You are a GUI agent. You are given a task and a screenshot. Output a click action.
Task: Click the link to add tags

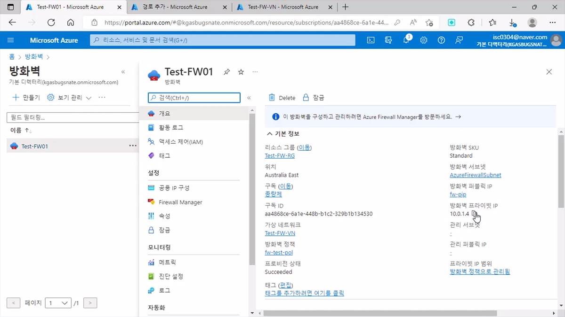coord(305,293)
